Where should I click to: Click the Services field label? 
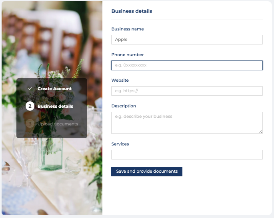click(120, 144)
